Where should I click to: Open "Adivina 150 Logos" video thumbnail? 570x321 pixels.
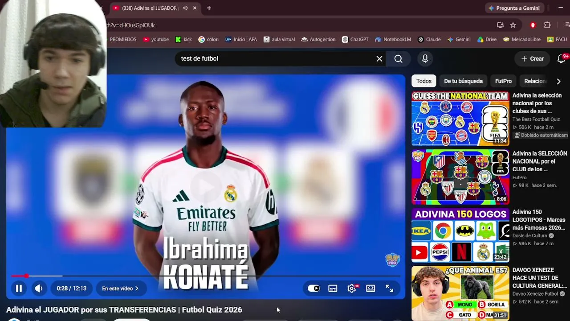point(460,235)
